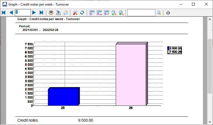
Task: Zoom out with the minus magnifier icon
Action: (114, 13)
